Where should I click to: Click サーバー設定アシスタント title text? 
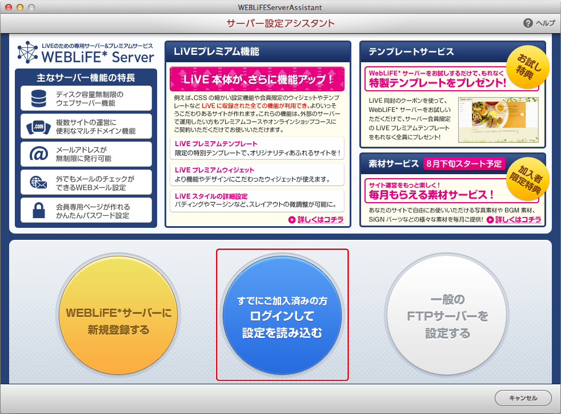[x=280, y=23]
